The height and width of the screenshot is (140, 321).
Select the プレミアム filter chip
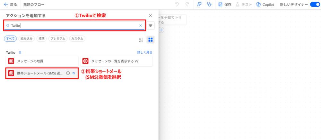(x=58, y=39)
